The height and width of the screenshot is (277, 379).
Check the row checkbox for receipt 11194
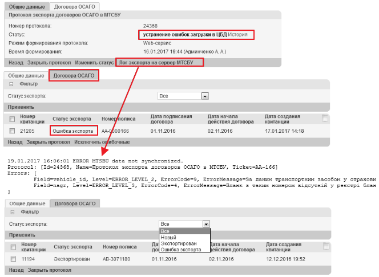[13, 259]
